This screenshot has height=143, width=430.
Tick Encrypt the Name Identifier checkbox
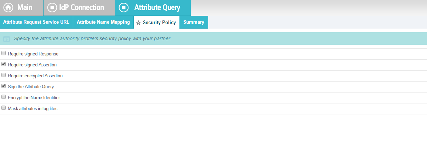point(4,97)
